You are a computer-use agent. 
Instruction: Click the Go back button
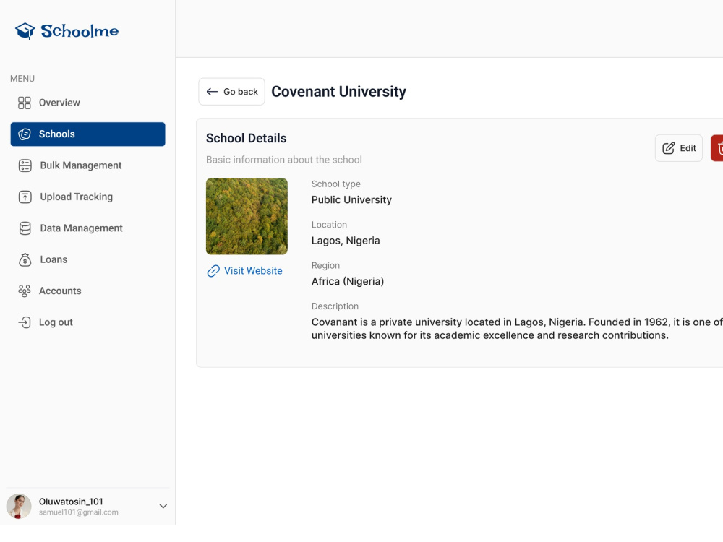click(x=231, y=92)
